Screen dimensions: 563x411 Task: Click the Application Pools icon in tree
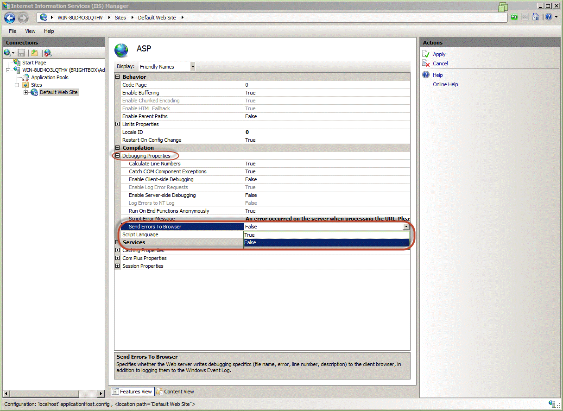tap(26, 77)
